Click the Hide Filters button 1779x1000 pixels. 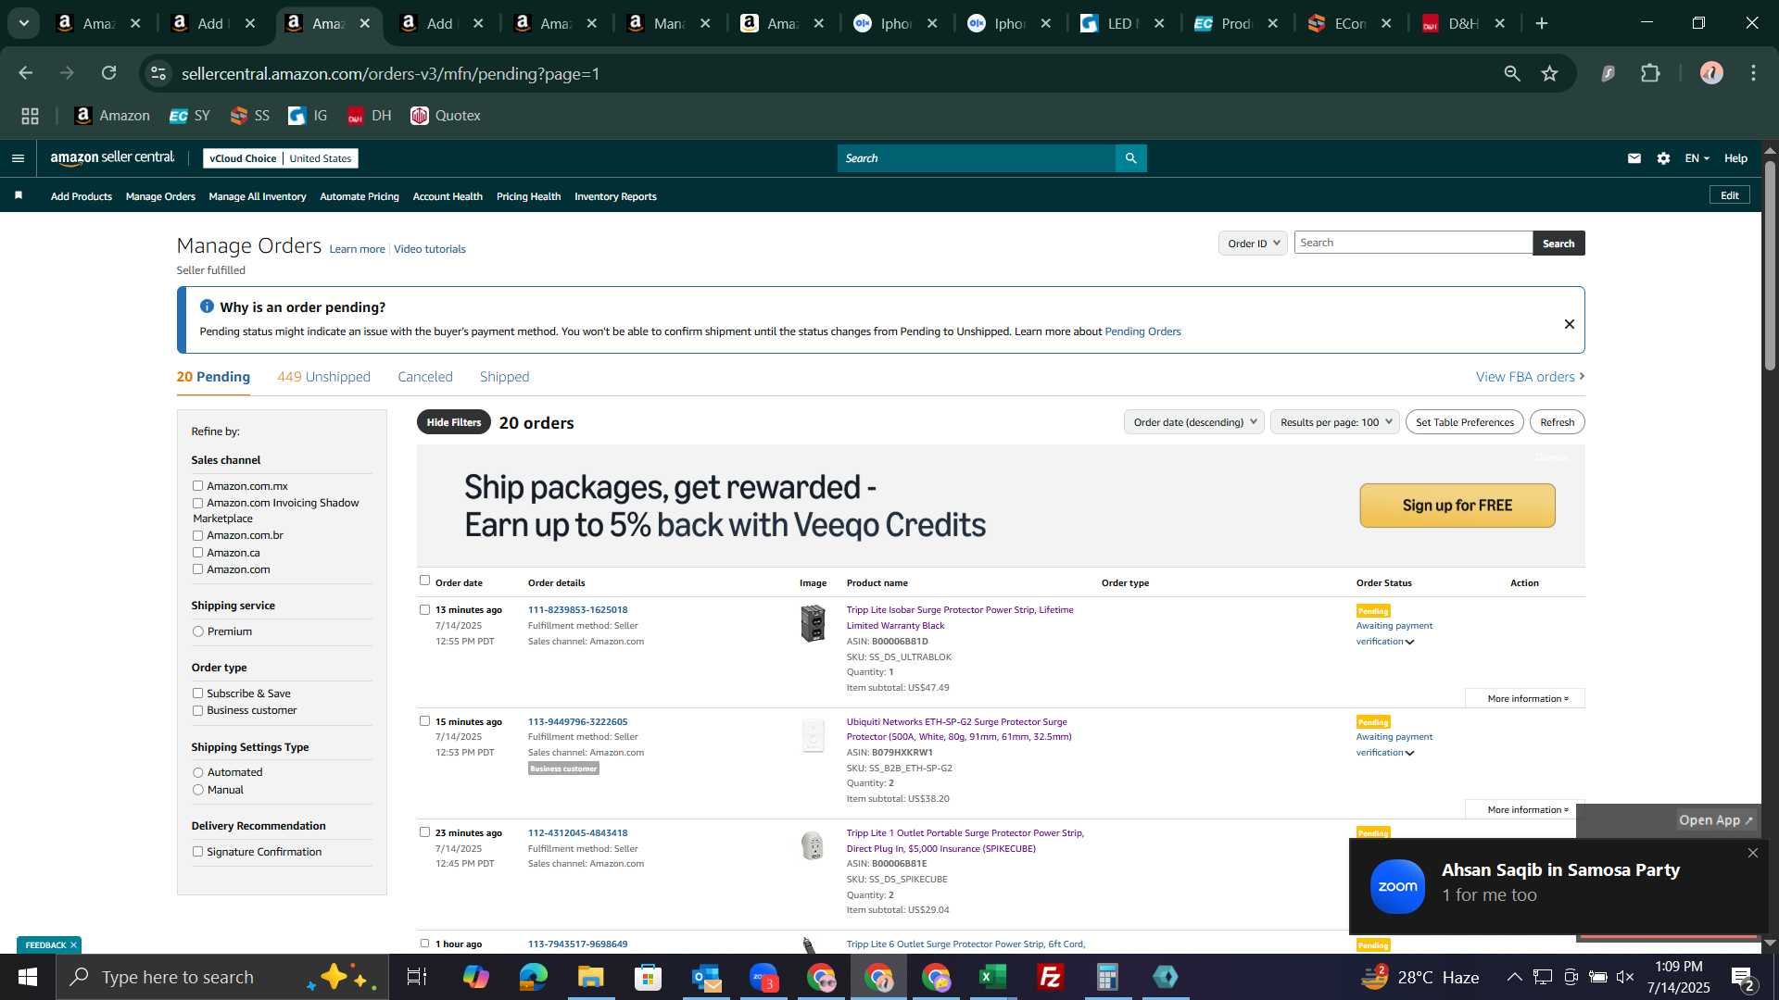[454, 422]
